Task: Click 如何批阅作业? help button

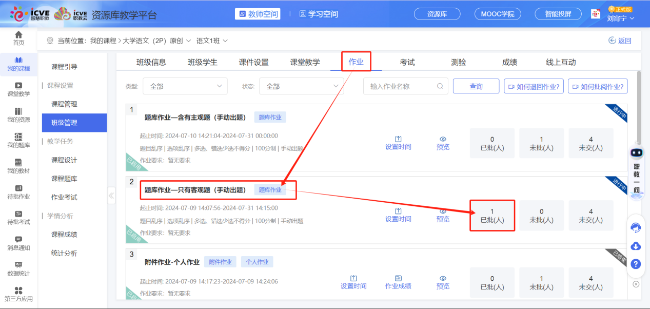Action: 598,86
